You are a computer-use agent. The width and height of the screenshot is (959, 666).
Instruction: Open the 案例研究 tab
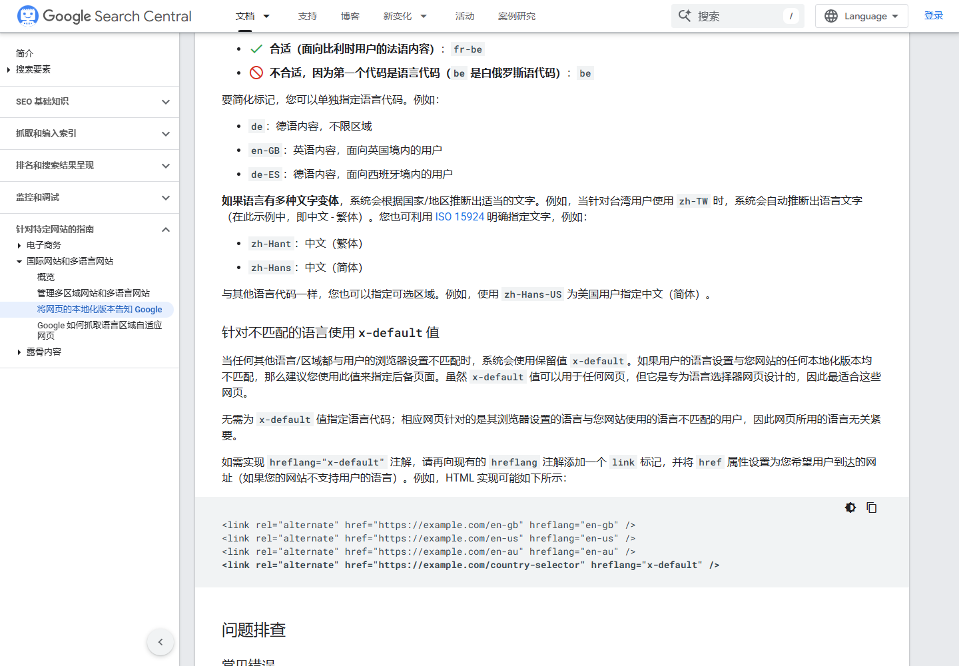tap(517, 16)
